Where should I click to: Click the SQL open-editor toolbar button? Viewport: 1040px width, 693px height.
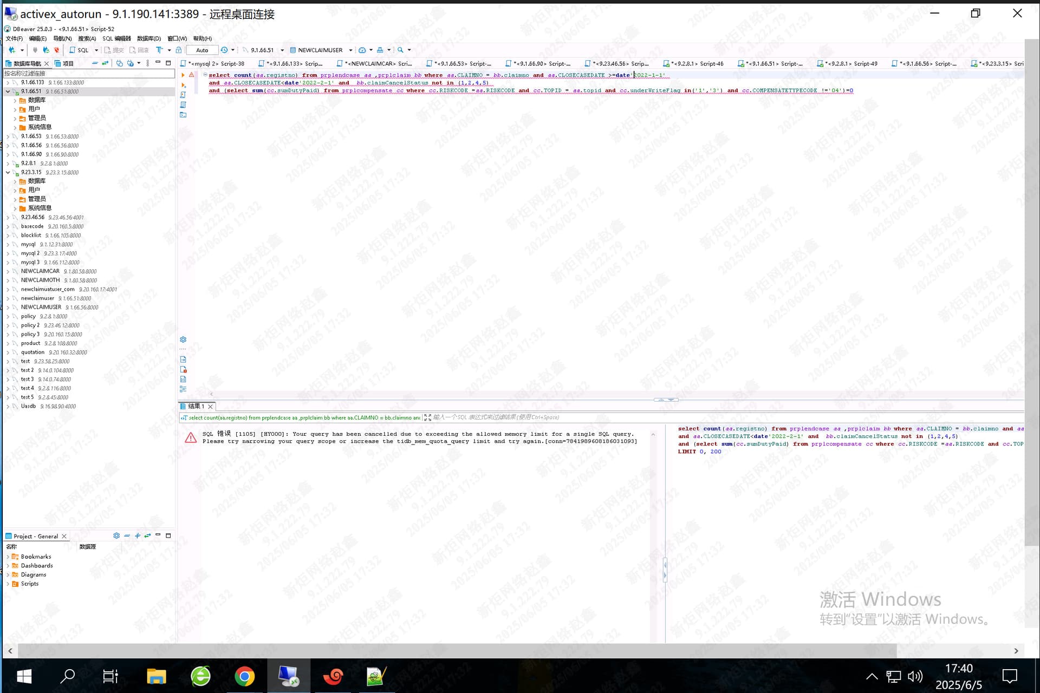pos(79,50)
